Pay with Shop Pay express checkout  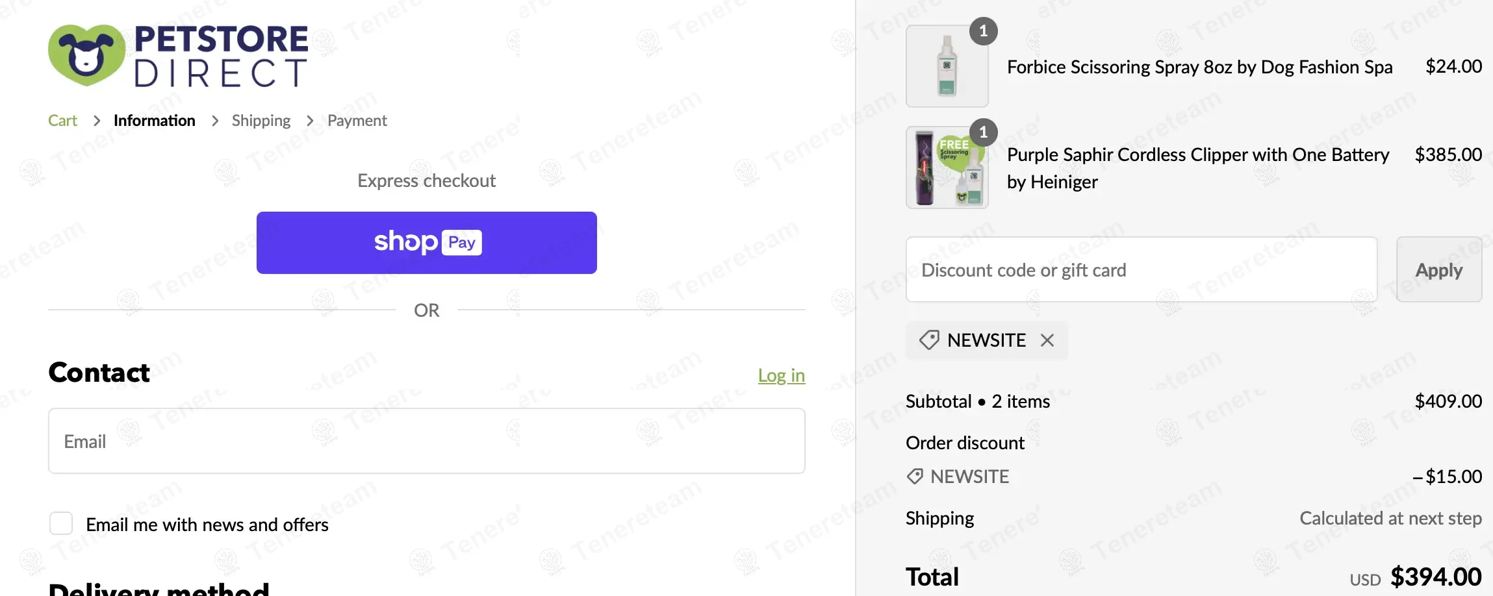tap(426, 243)
